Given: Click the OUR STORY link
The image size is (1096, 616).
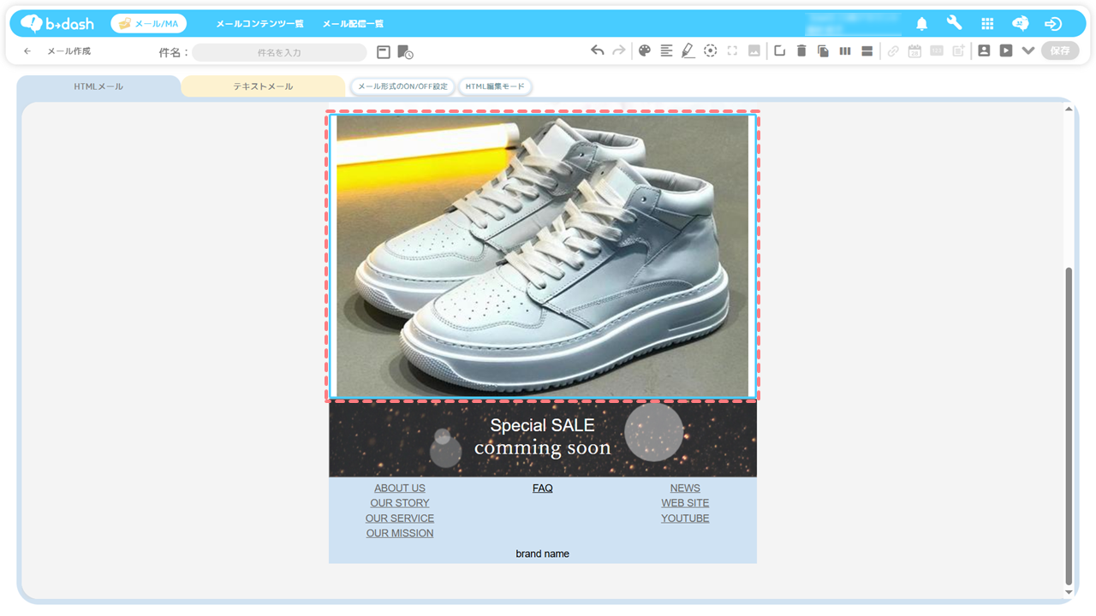Looking at the screenshot, I should pos(400,503).
